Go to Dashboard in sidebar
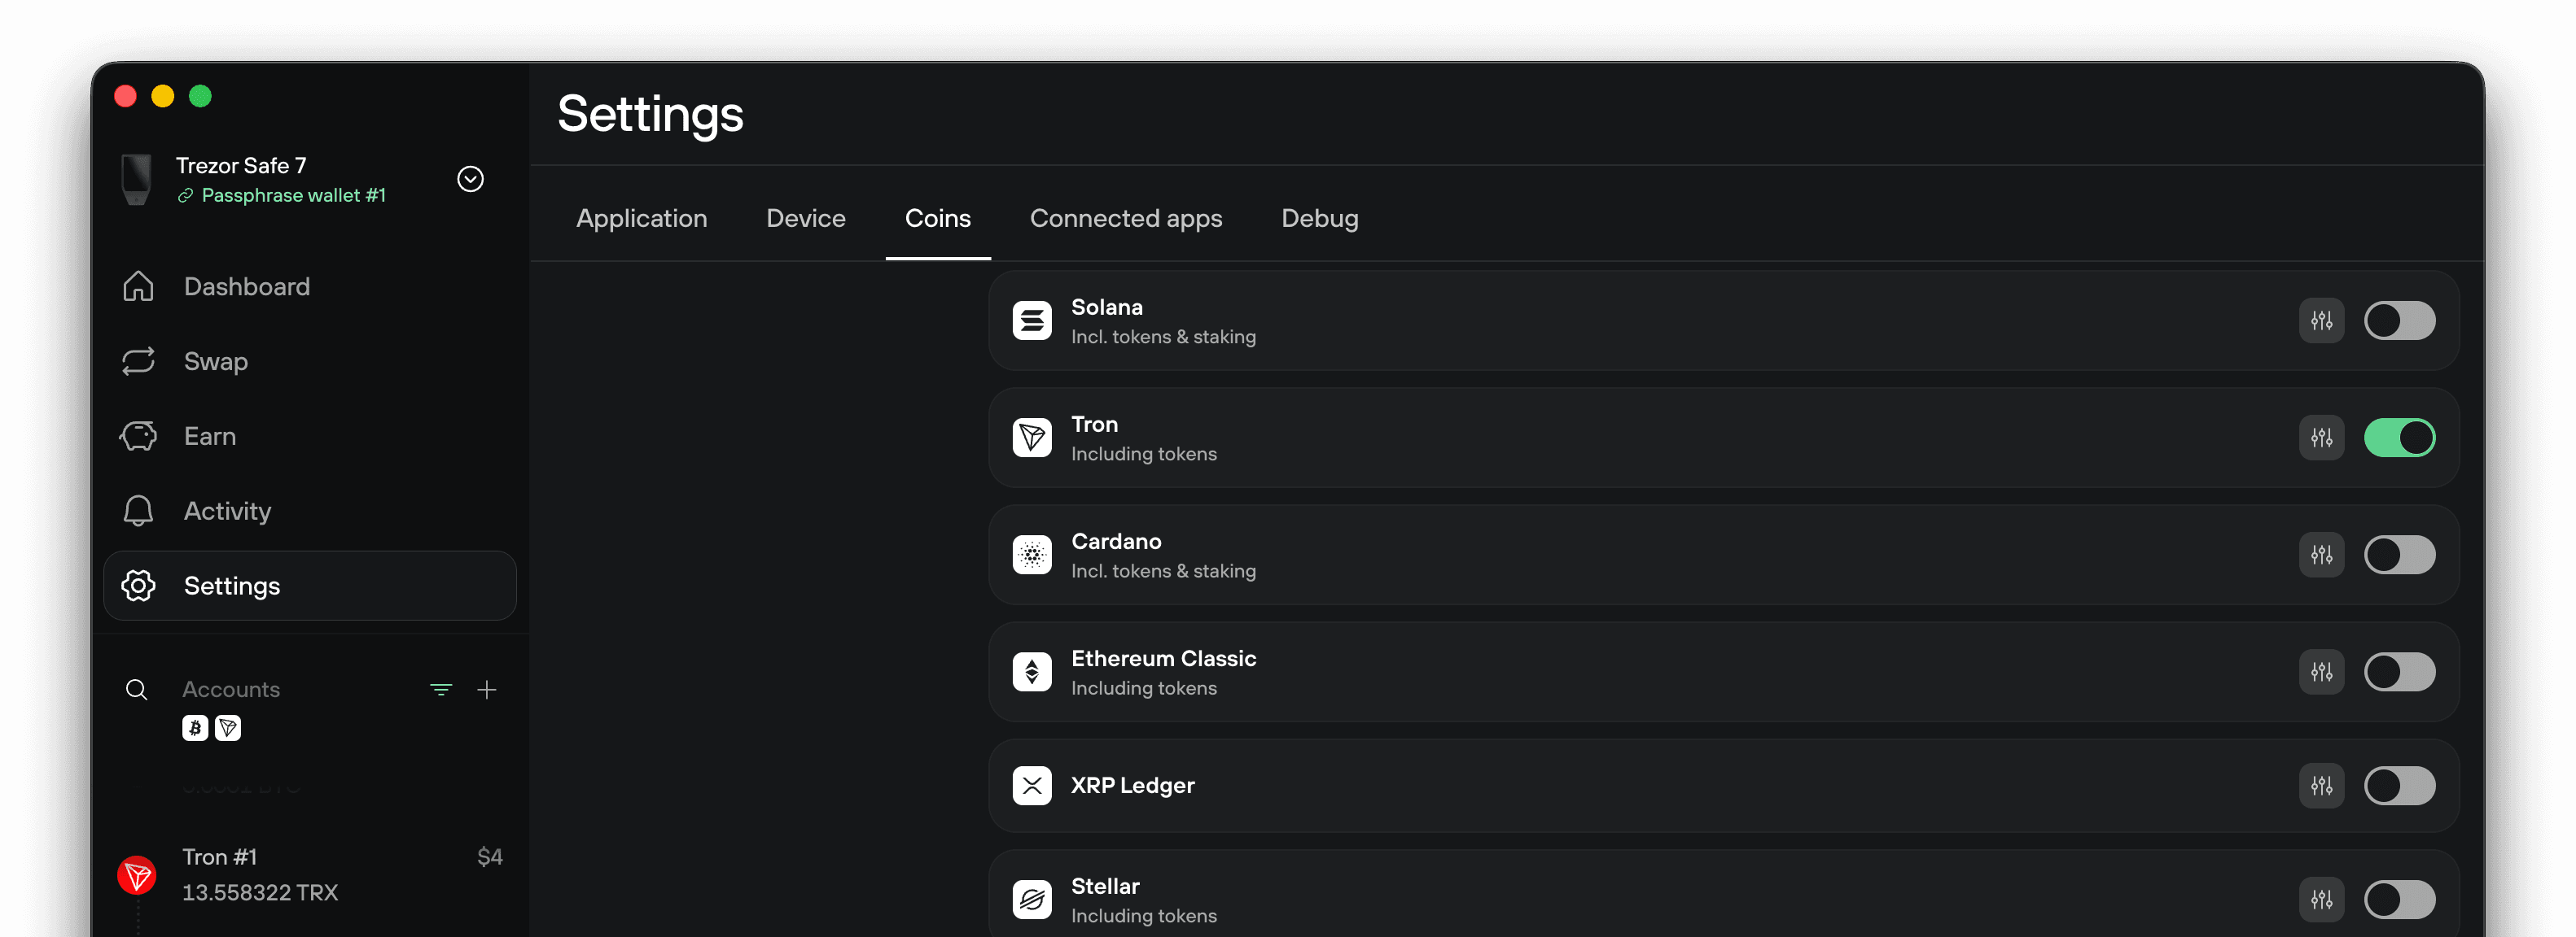 click(x=310, y=286)
